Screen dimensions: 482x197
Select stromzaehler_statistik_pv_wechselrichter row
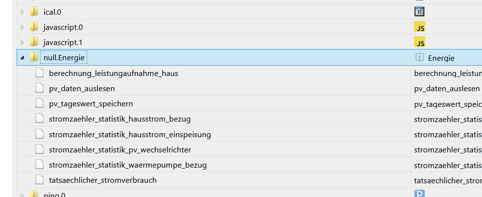click(120, 149)
